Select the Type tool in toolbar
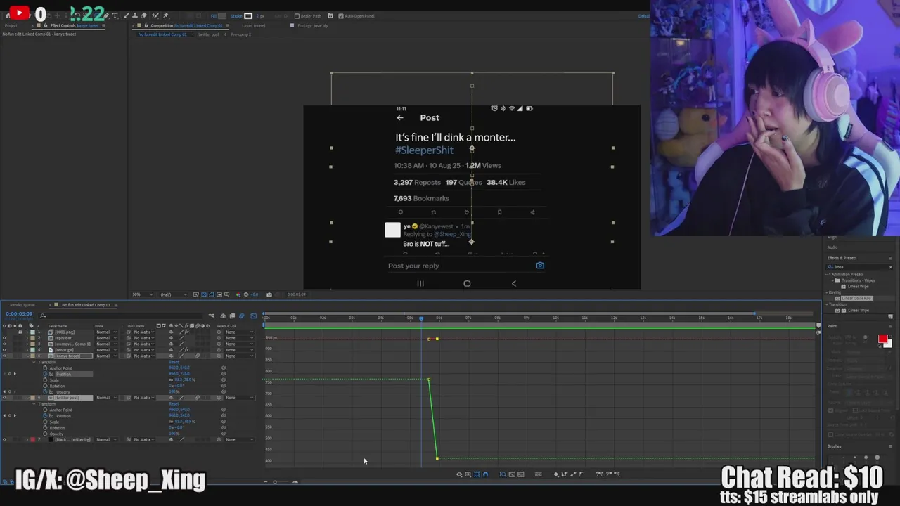900x506 pixels. 115,15
